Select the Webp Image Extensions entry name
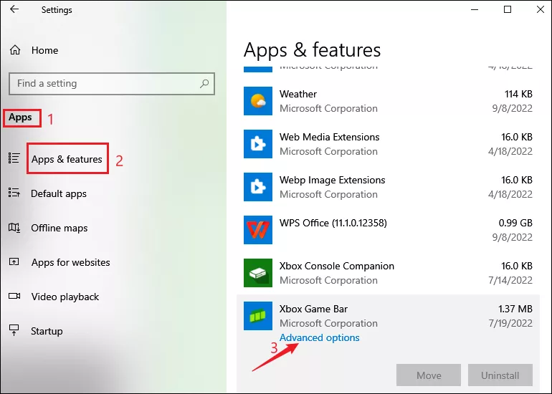 [x=332, y=180]
